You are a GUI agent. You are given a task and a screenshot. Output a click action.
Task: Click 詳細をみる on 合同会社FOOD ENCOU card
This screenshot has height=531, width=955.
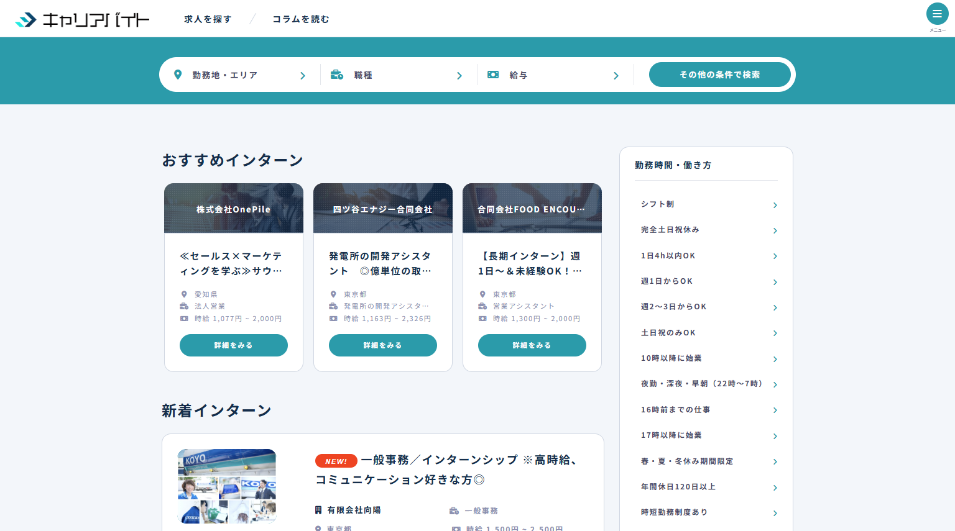(x=532, y=345)
